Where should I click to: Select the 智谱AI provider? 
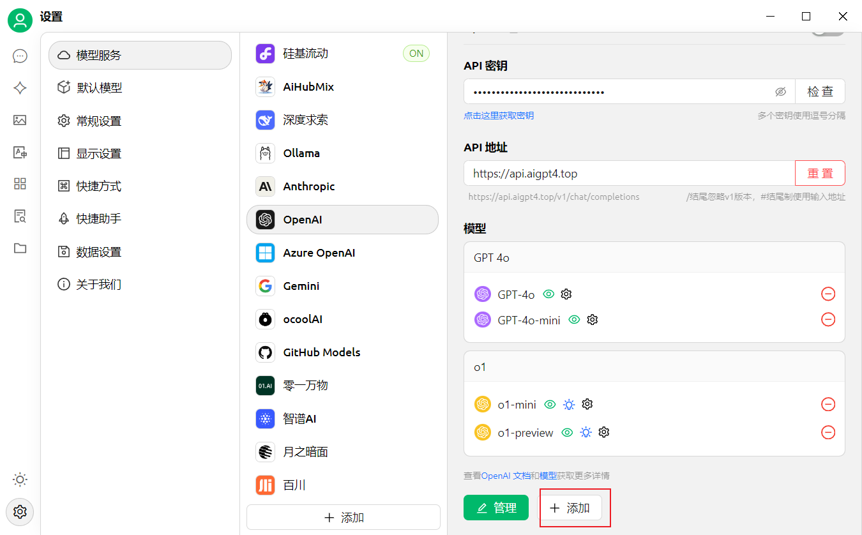pyautogui.click(x=342, y=419)
